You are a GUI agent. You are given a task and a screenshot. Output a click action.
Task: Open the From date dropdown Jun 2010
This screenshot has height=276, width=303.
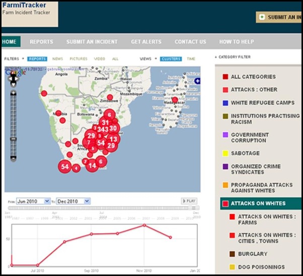(x=33, y=201)
